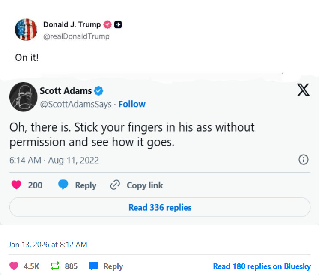Click the black plus badge icon

118,24
